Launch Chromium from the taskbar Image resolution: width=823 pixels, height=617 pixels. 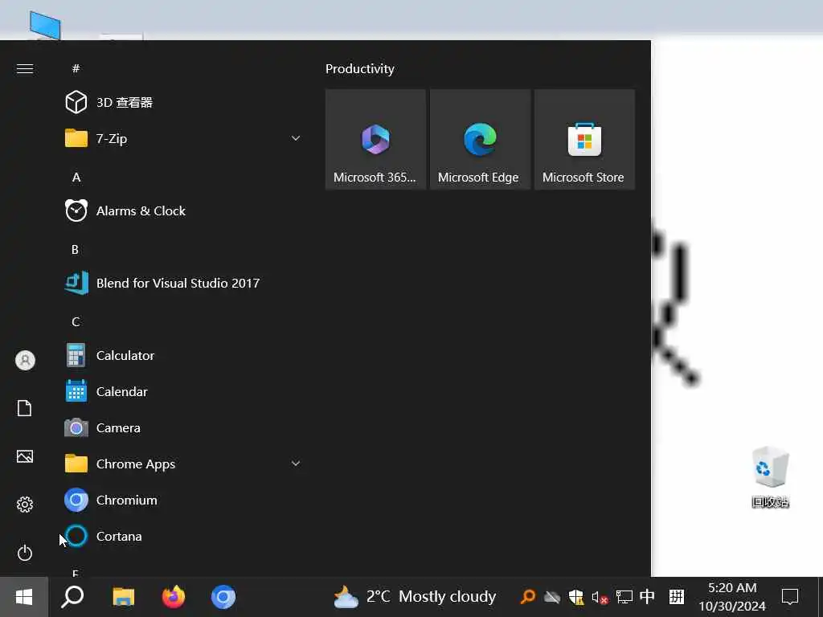coord(223,597)
